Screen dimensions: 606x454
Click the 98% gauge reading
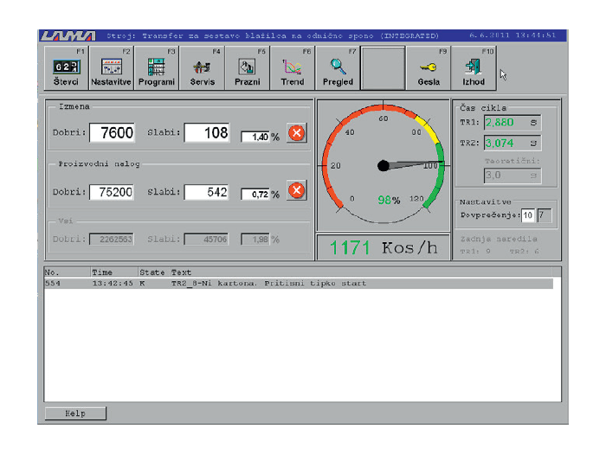coord(389,201)
